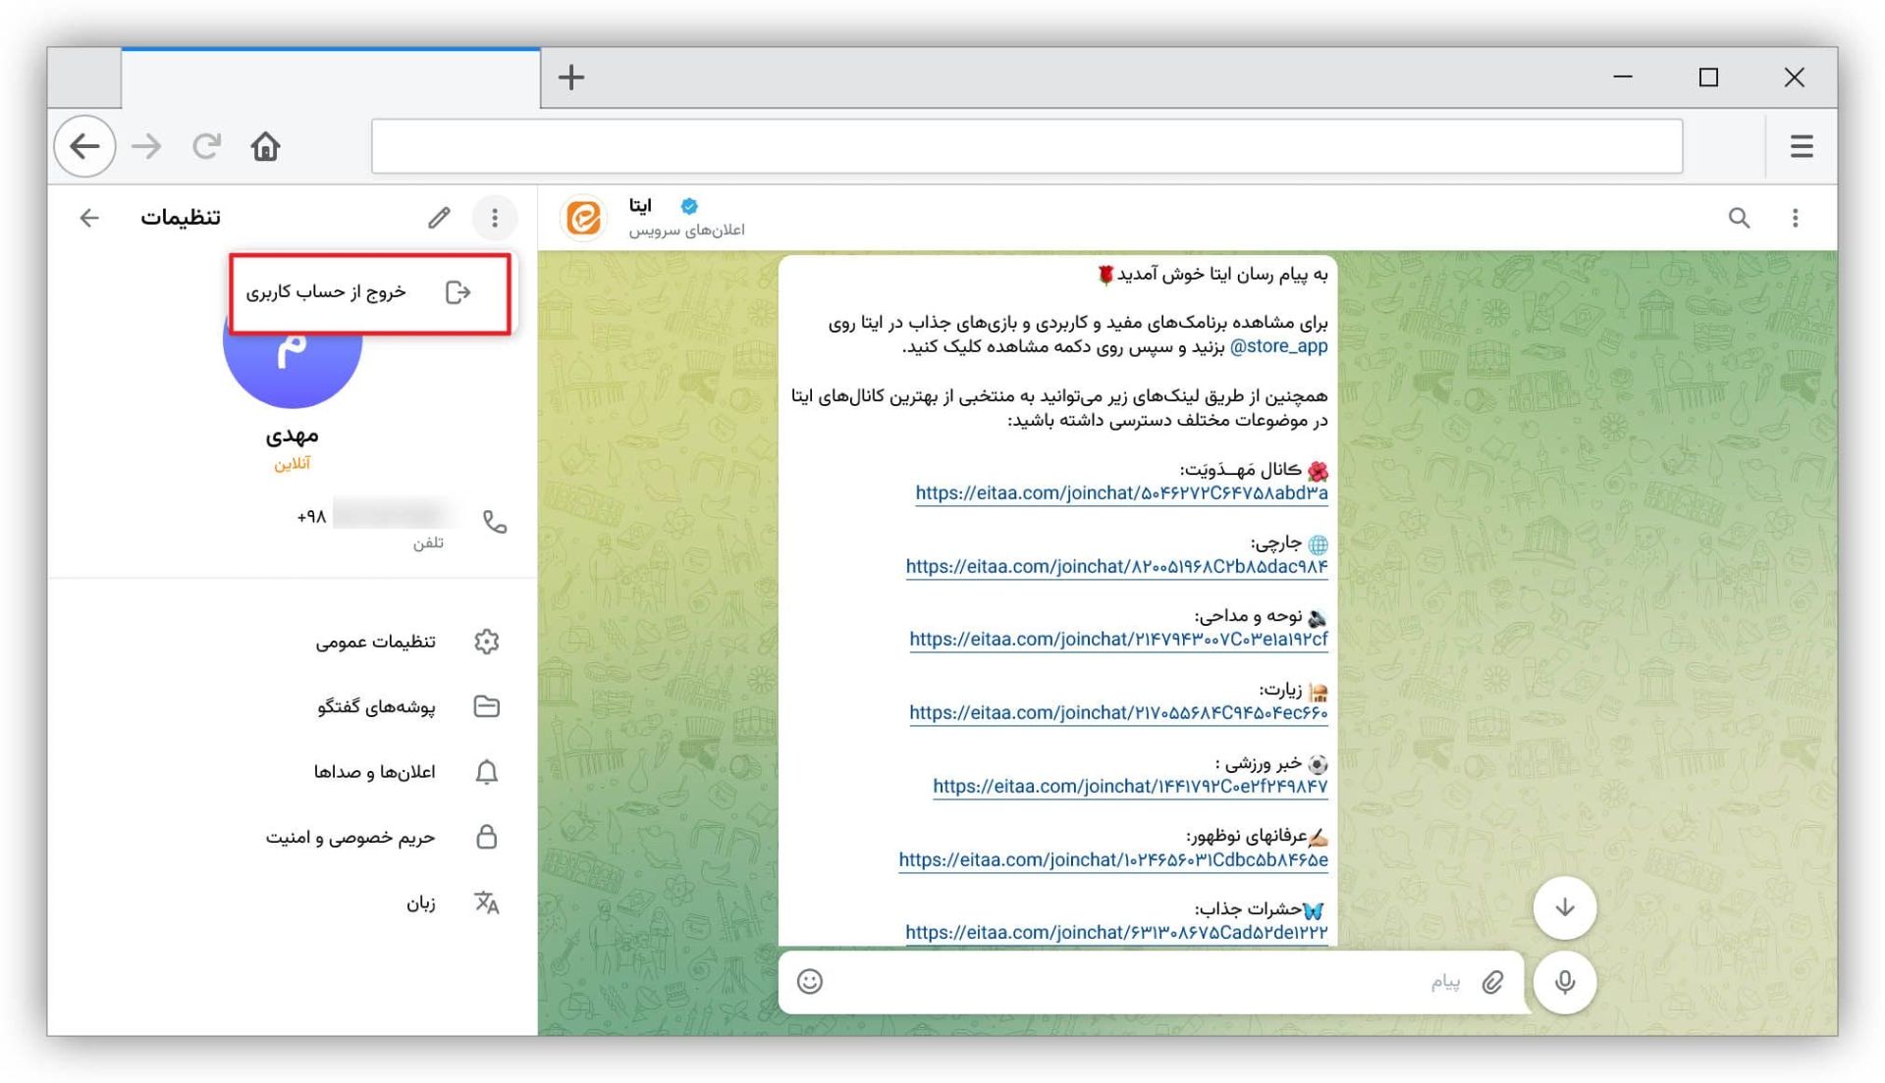Click the lock icon for privacy
This screenshot has height=1083, width=1885.
pos(487,837)
